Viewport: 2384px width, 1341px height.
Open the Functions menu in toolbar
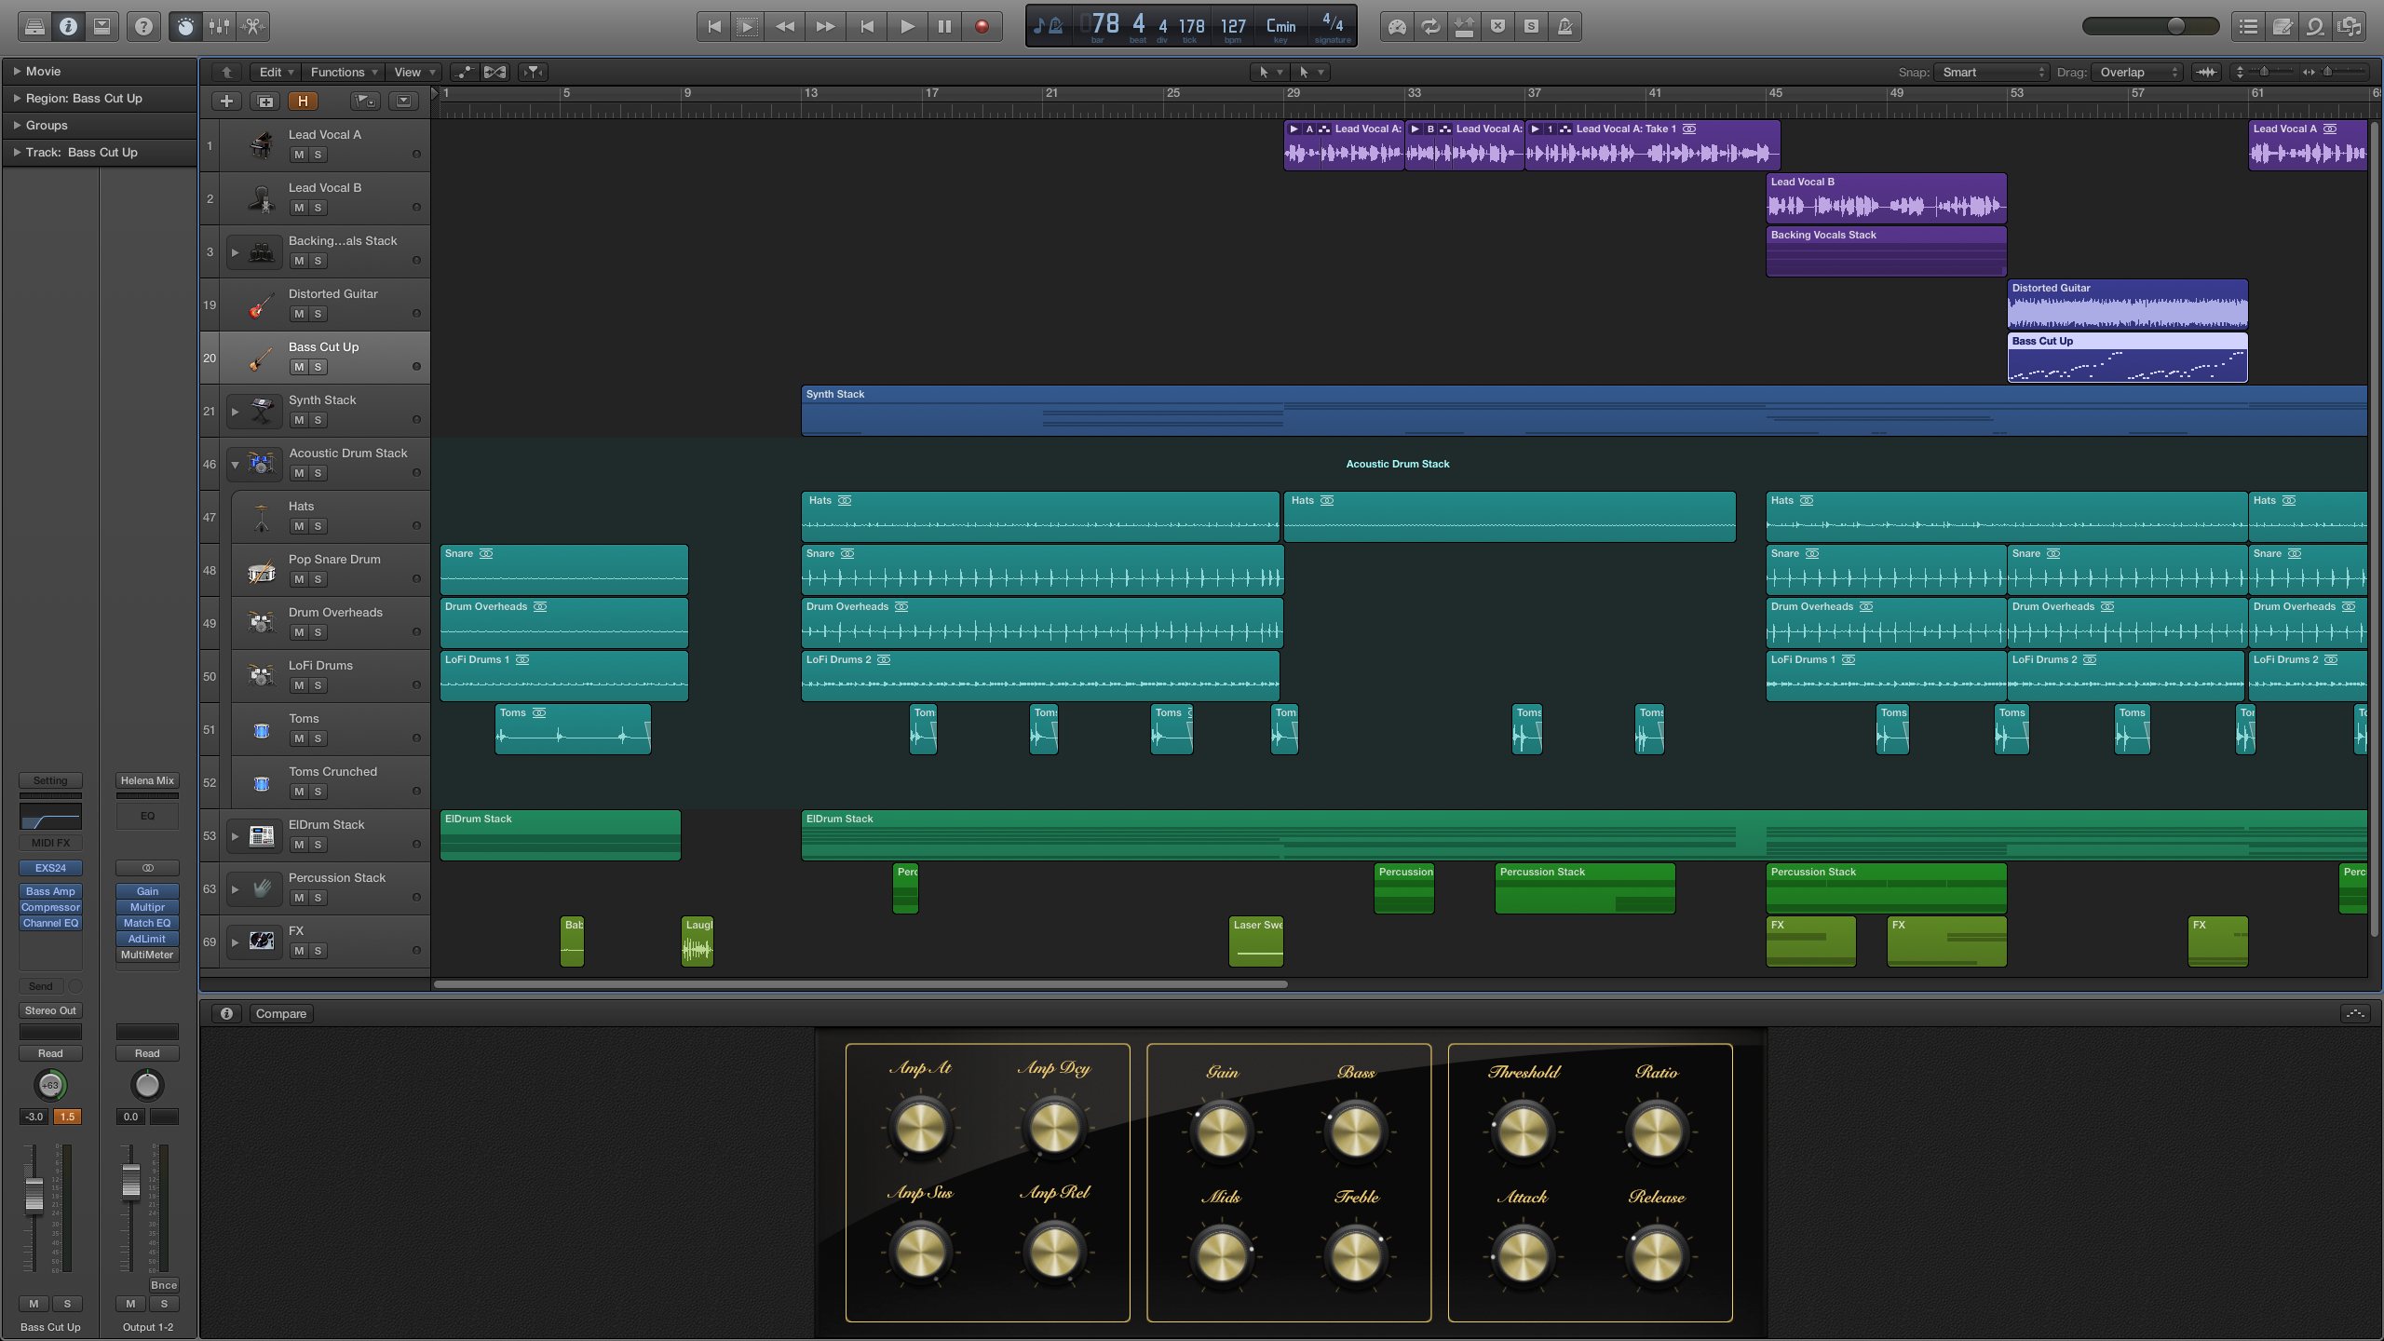pyautogui.click(x=339, y=71)
